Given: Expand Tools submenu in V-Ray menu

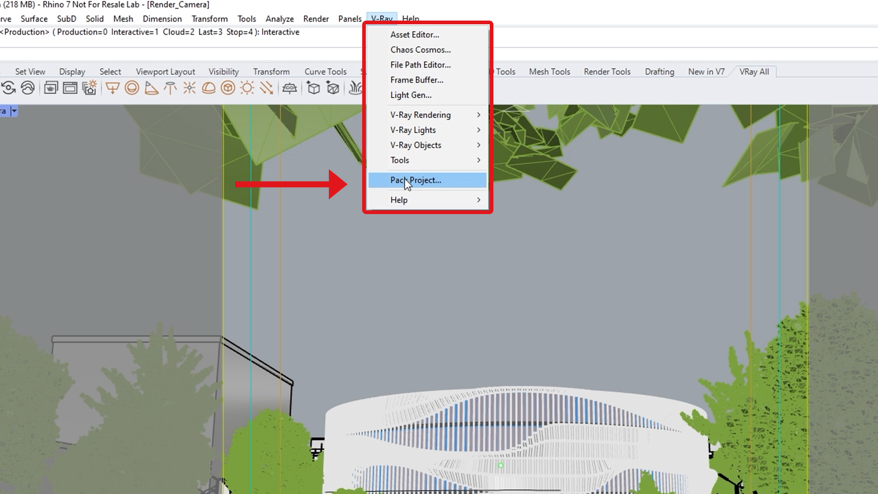Looking at the screenshot, I should click(427, 160).
